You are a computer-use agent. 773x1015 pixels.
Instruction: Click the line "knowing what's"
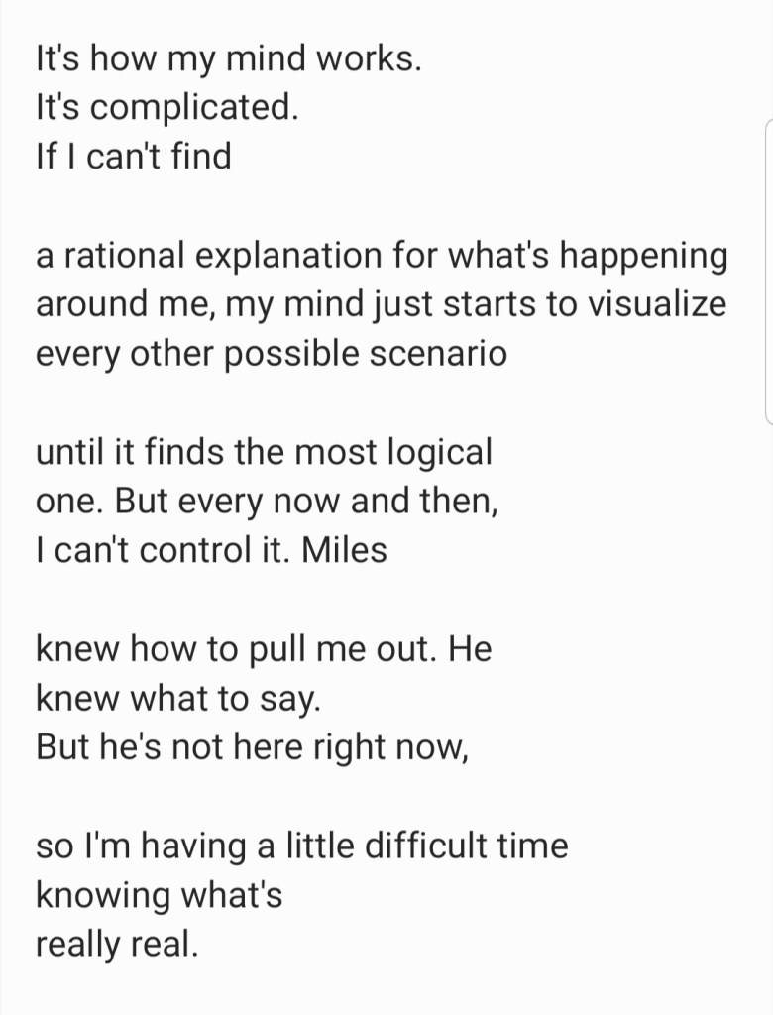tap(159, 895)
